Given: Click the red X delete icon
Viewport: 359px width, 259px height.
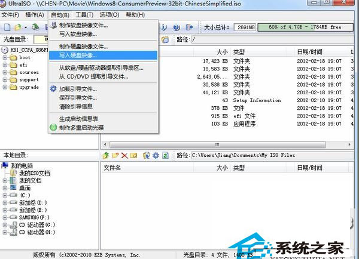Looking at the screenshot, I should click(x=124, y=156).
